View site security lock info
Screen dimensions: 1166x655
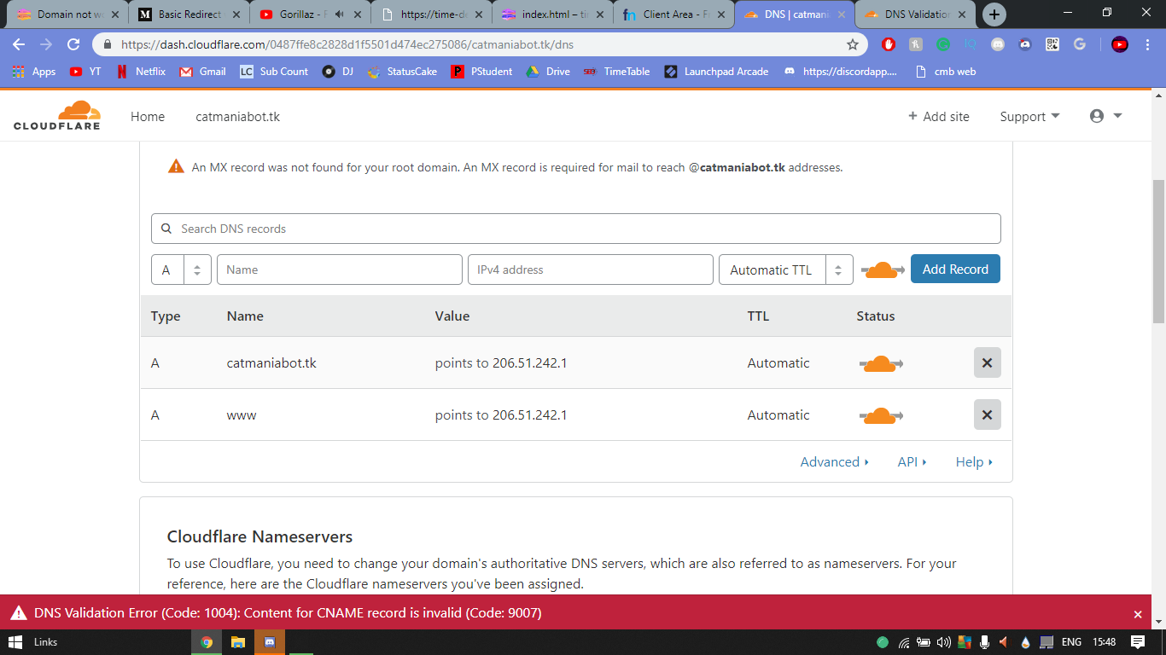point(108,44)
